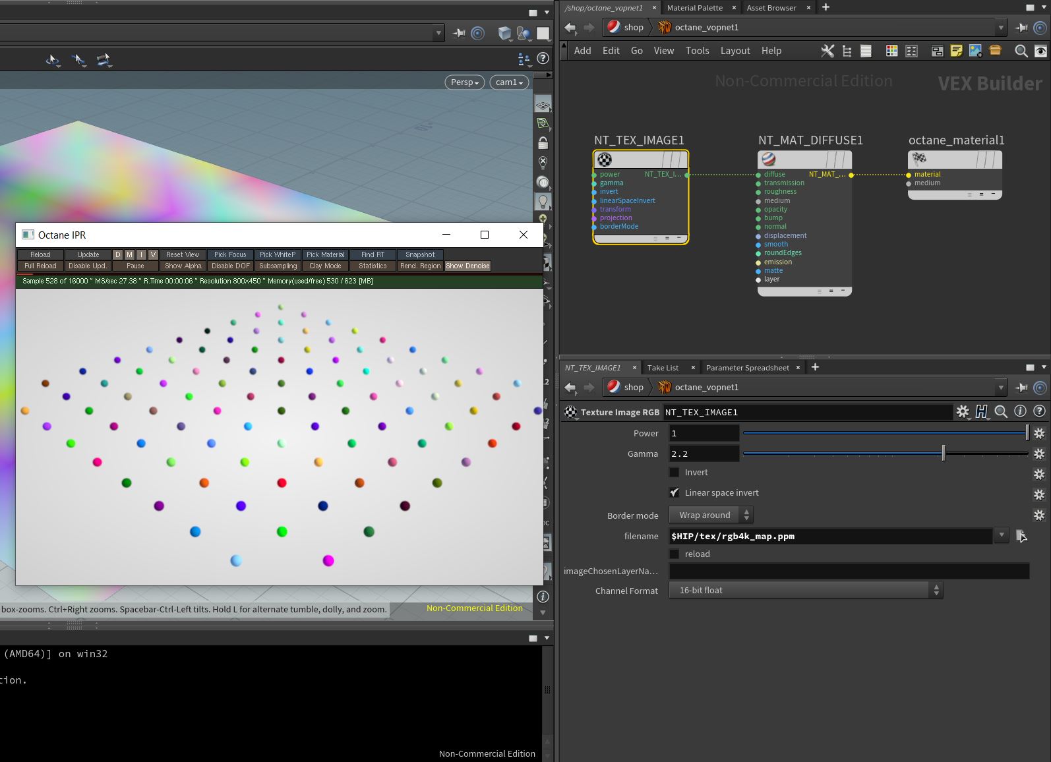This screenshot has width=1051, height=762.
Task: Expand the Channel Format dropdown
Action: pos(806,590)
